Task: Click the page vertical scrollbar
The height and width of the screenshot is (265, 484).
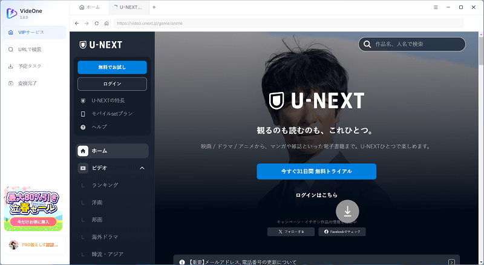Action: point(481,50)
